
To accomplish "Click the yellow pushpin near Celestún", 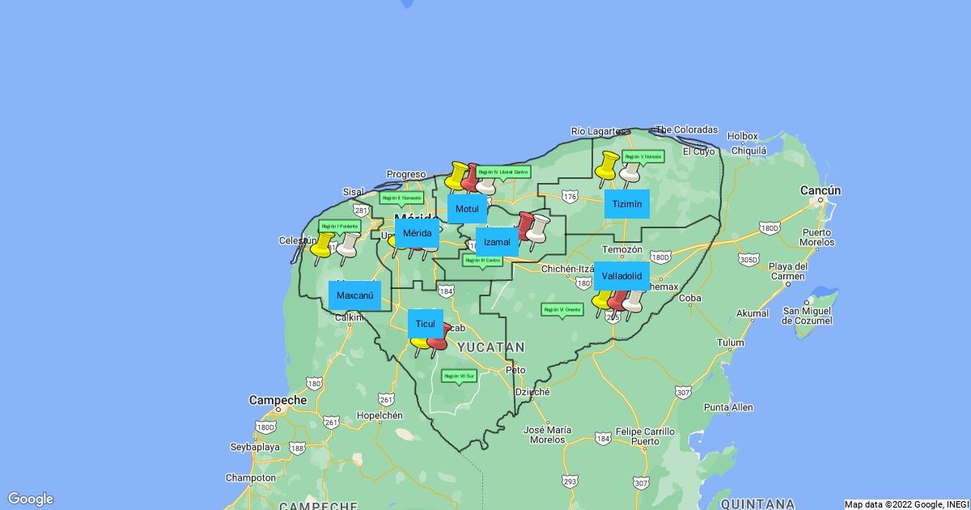I will (322, 244).
